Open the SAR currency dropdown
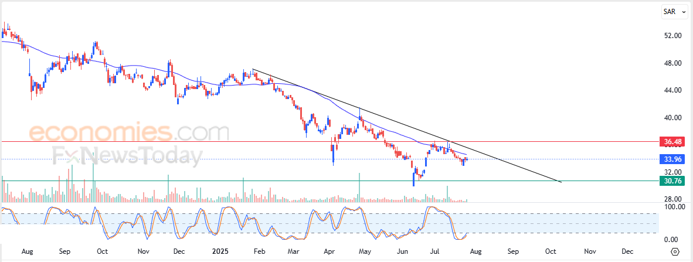 coord(674,12)
